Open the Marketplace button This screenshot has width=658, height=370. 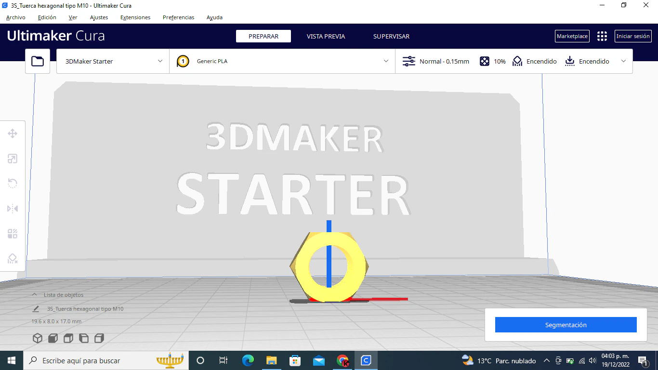(x=572, y=36)
